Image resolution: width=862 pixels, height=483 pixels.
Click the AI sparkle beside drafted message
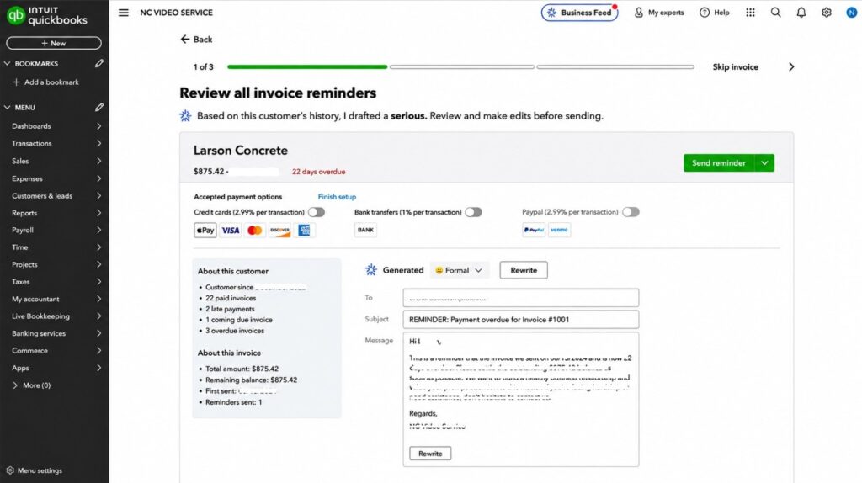point(185,115)
